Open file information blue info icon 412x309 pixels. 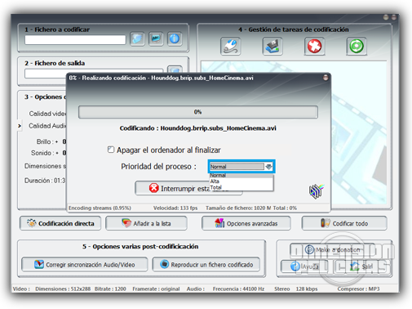pos(175,39)
